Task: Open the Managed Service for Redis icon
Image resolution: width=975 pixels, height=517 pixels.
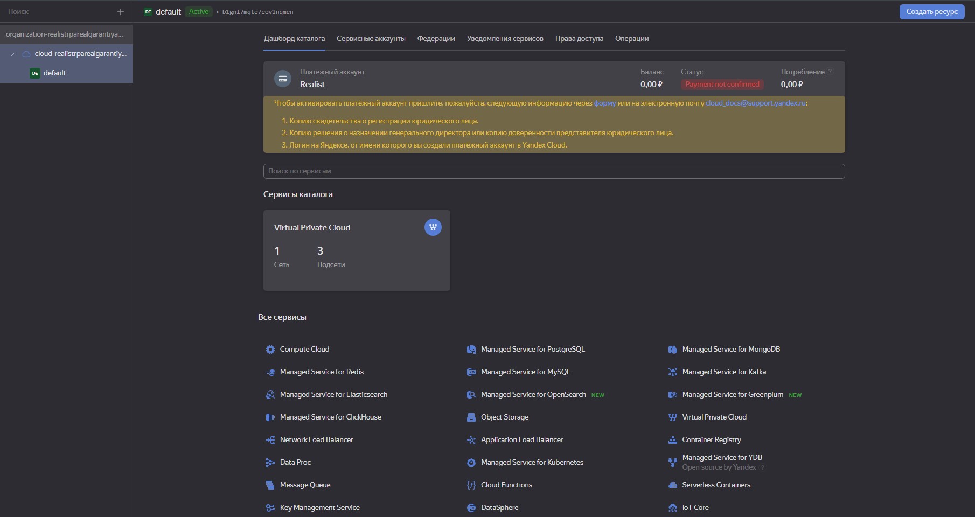Action: pyautogui.click(x=270, y=372)
